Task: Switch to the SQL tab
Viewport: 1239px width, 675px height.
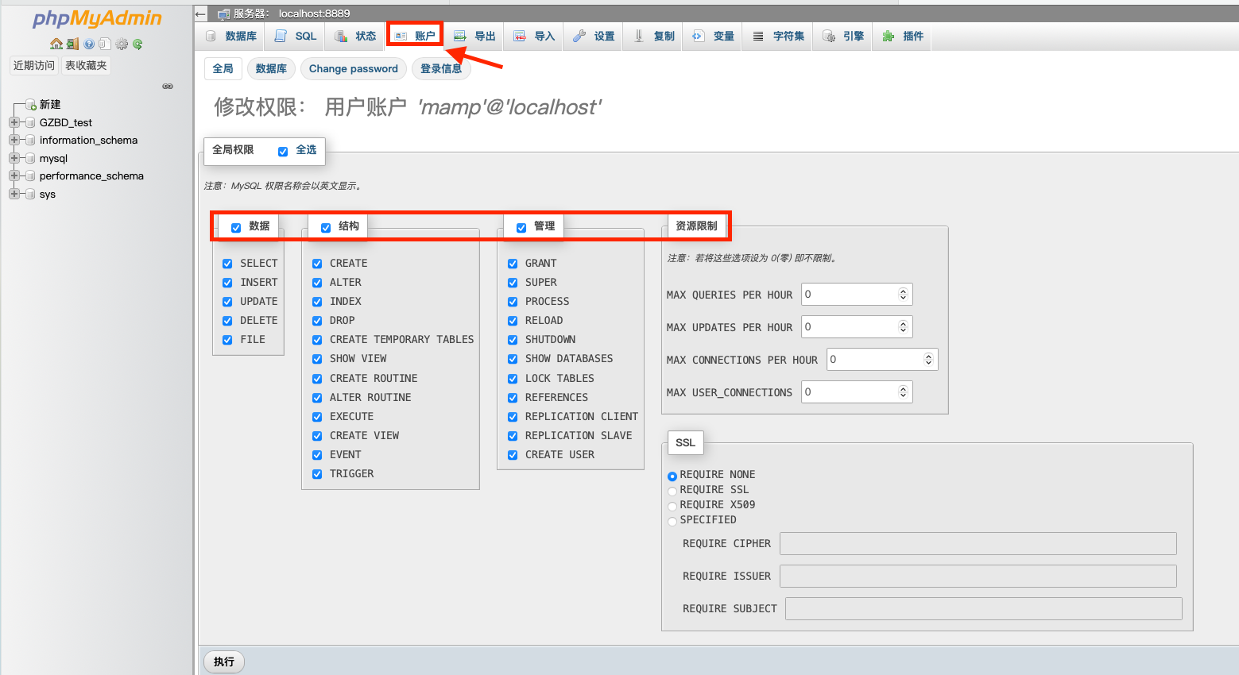Action: [296, 36]
